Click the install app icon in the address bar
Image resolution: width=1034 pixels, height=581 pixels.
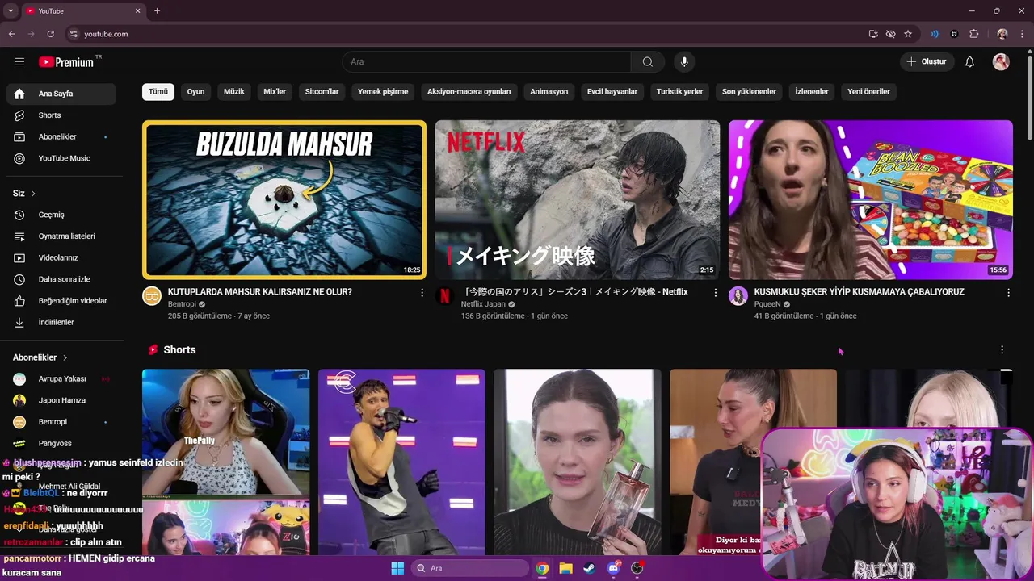[x=873, y=34]
